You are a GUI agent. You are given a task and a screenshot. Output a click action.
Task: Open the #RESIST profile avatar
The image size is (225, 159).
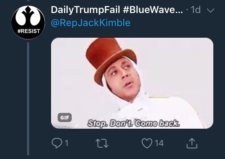click(28, 23)
